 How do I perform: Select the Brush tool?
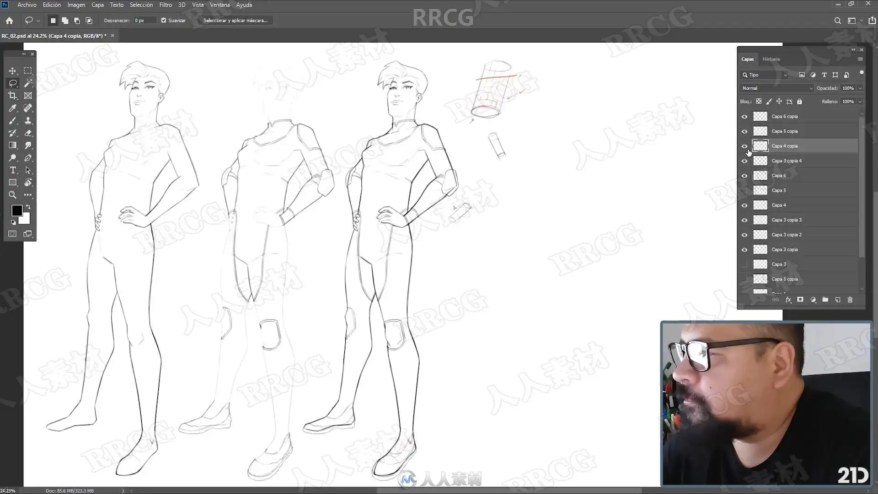[x=12, y=121]
